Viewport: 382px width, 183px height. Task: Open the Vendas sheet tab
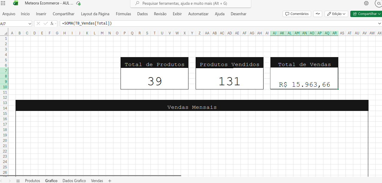tap(97, 181)
